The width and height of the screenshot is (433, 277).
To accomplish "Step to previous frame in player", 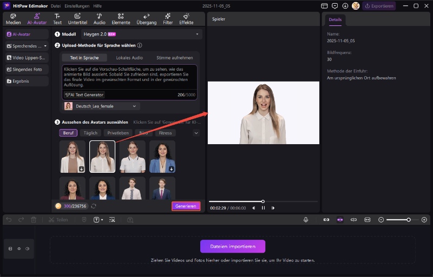I will coord(253,208).
